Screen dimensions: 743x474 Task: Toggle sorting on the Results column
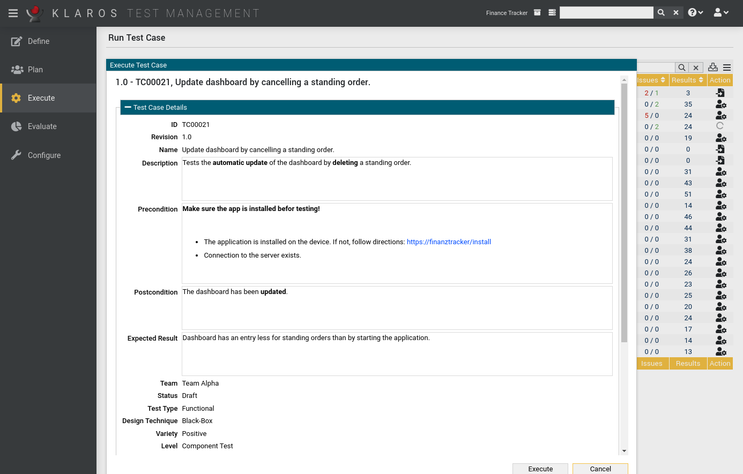point(702,80)
